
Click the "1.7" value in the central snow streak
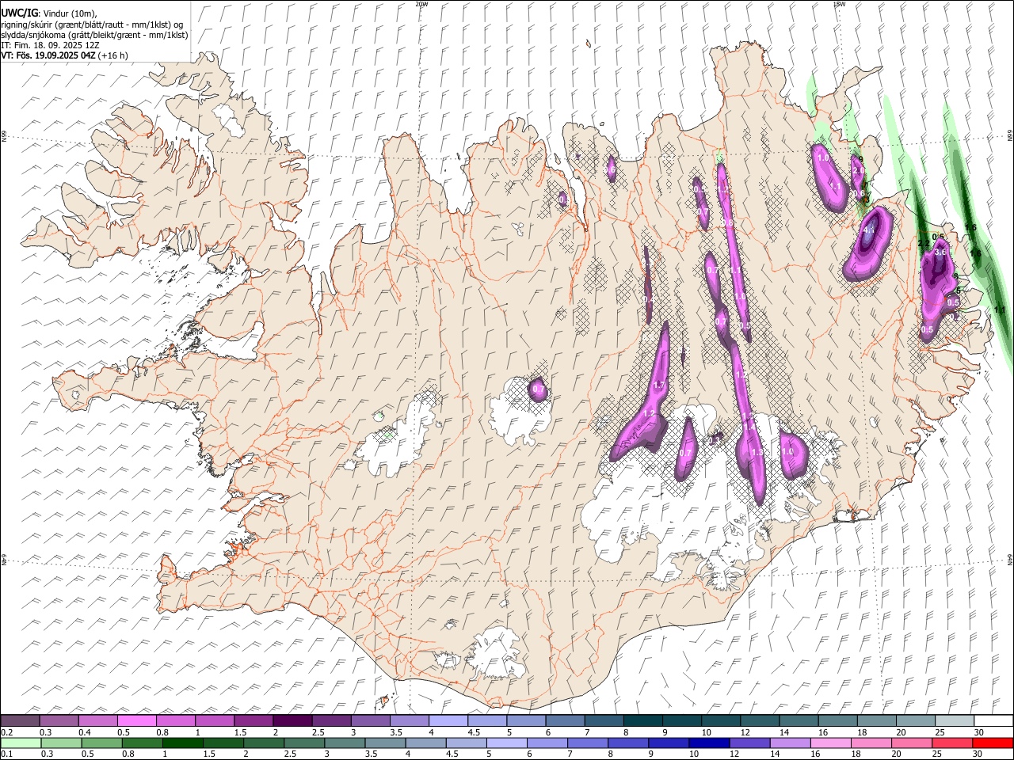pyautogui.click(x=658, y=385)
